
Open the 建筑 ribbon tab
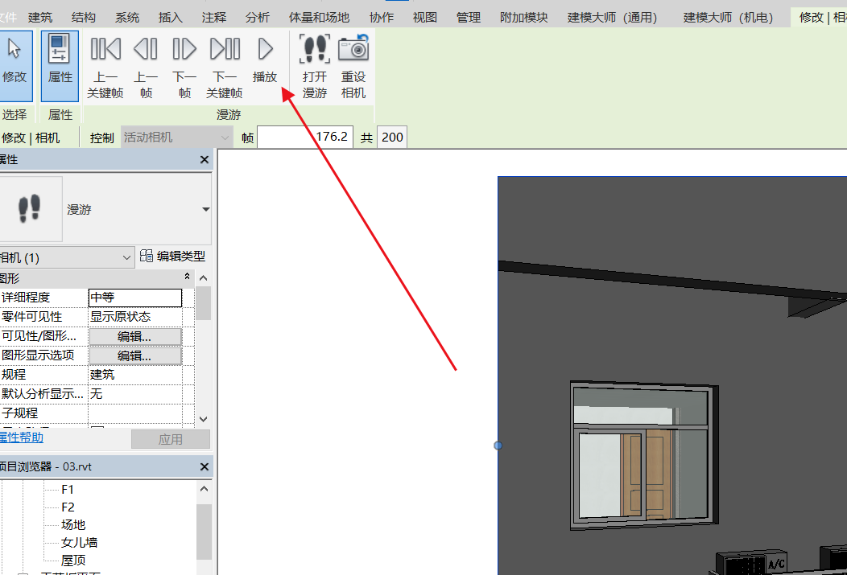(40, 17)
